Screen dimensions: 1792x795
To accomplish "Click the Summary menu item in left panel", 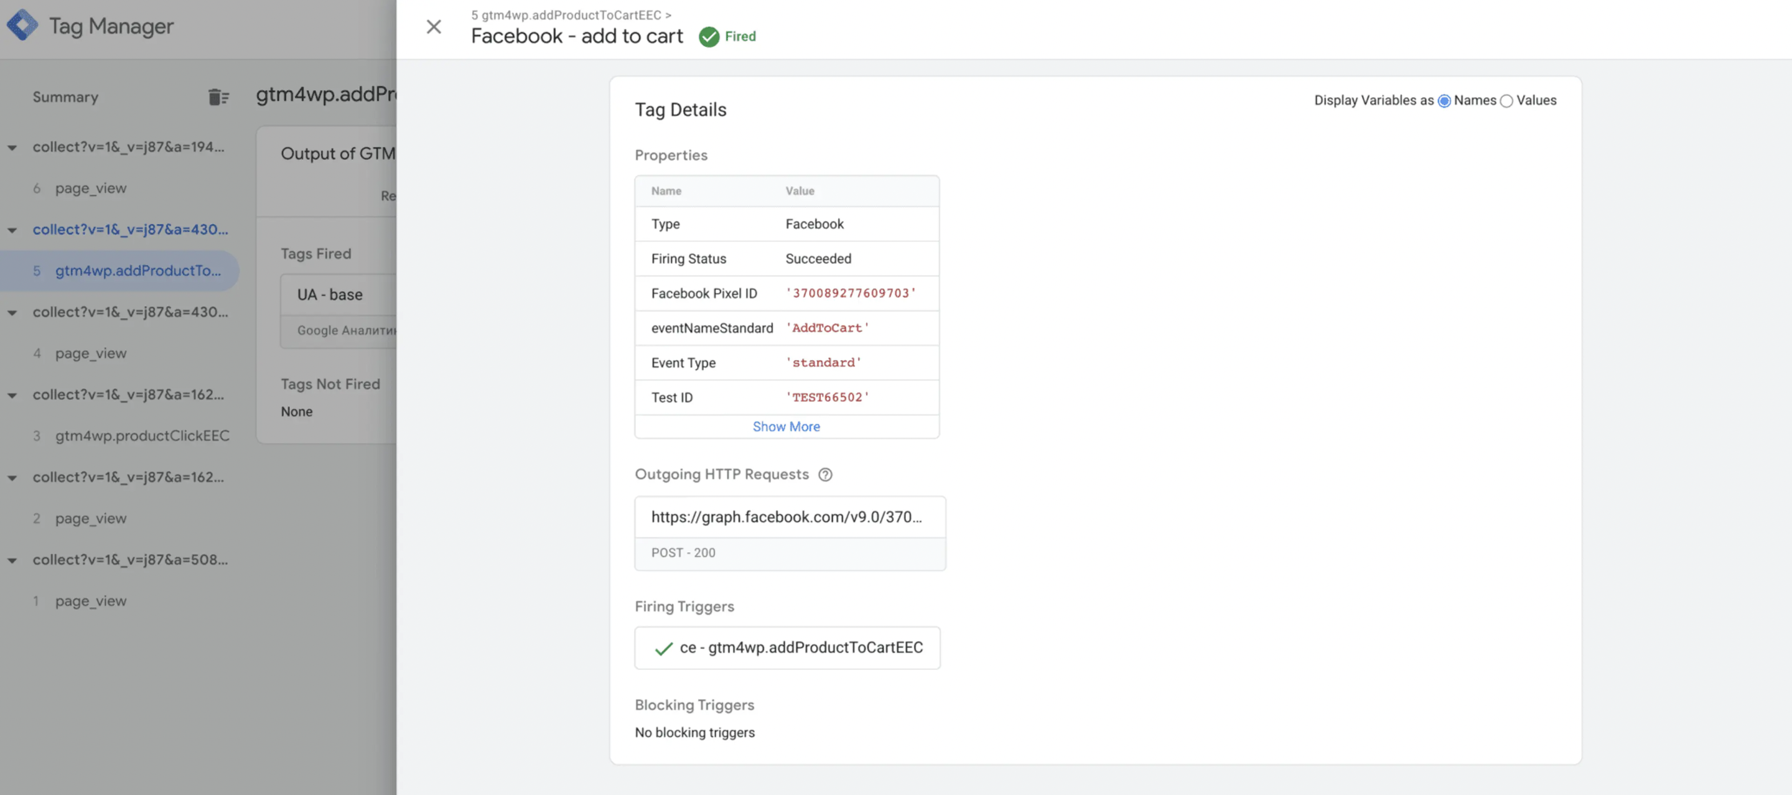I will click(65, 97).
